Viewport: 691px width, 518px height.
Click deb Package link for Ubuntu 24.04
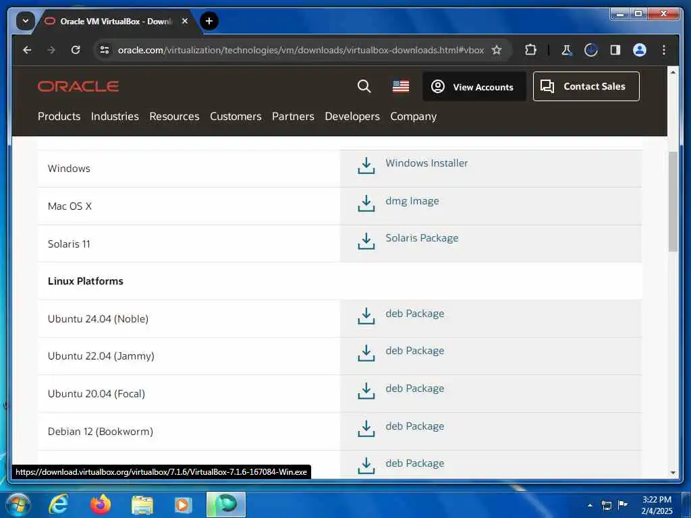click(x=415, y=314)
